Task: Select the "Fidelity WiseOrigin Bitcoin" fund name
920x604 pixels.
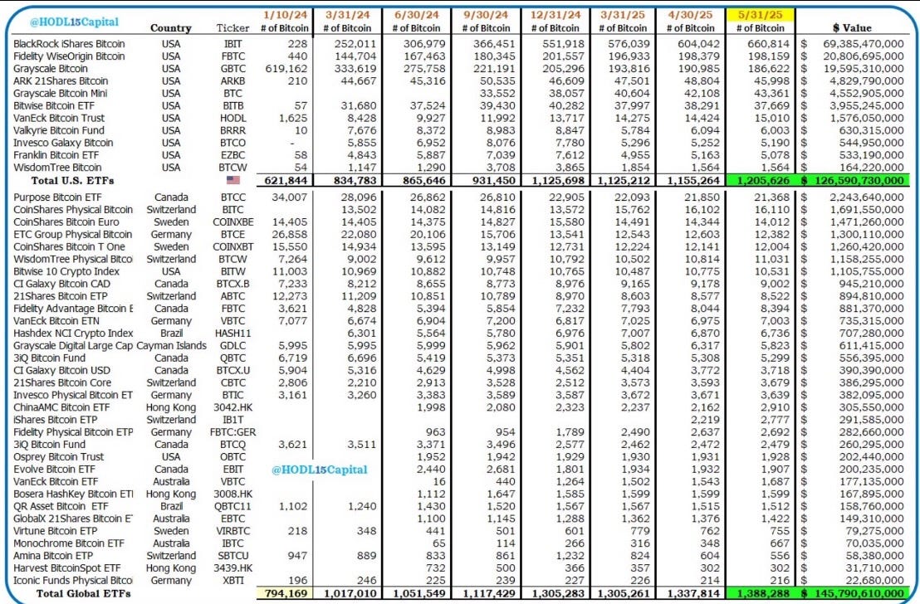Action: click(69, 56)
